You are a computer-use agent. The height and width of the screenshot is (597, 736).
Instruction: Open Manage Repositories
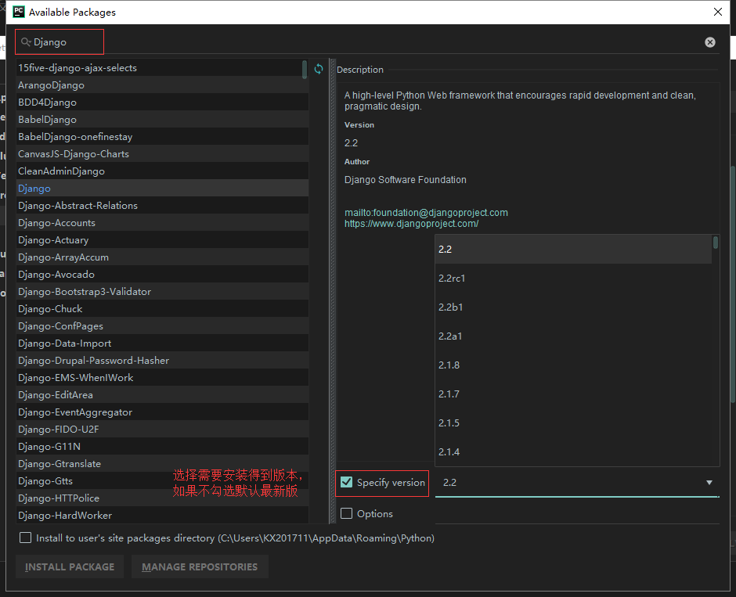click(200, 566)
